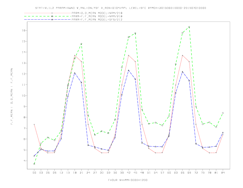The height and width of the screenshot is (188, 243).
Task: Click x-axis forecast hour label 54
Action: tap(156, 173)
